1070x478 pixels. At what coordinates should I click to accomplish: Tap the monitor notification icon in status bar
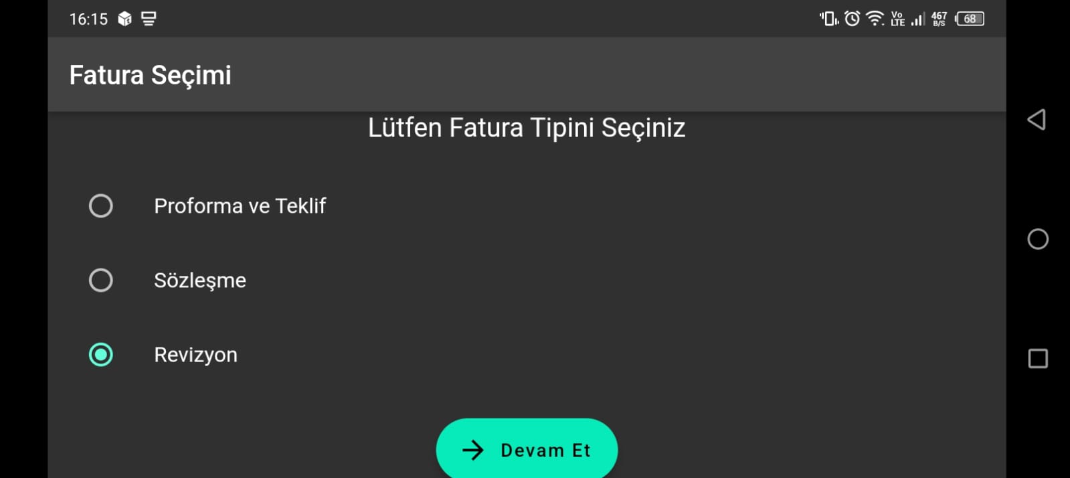pyautogui.click(x=149, y=19)
